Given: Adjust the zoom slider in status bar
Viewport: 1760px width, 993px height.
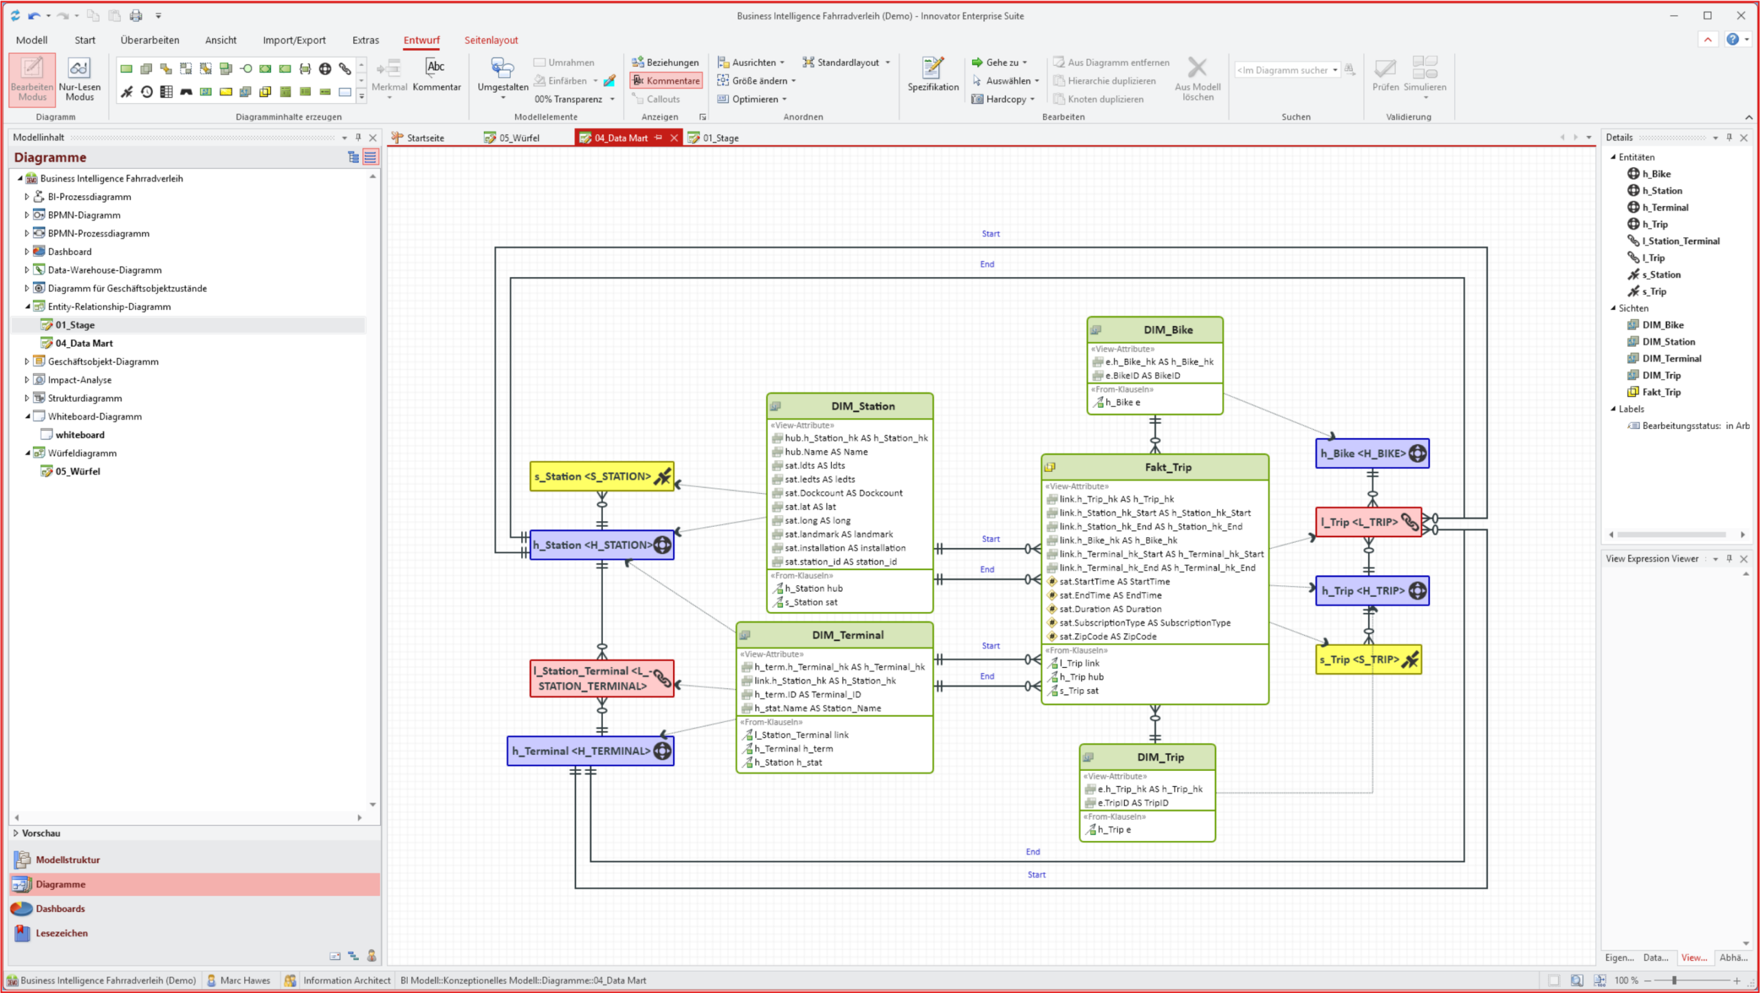Looking at the screenshot, I should 1674,980.
